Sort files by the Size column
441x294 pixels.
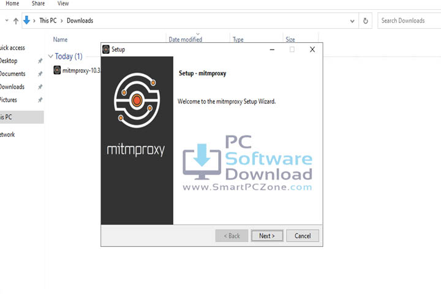[x=290, y=39]
